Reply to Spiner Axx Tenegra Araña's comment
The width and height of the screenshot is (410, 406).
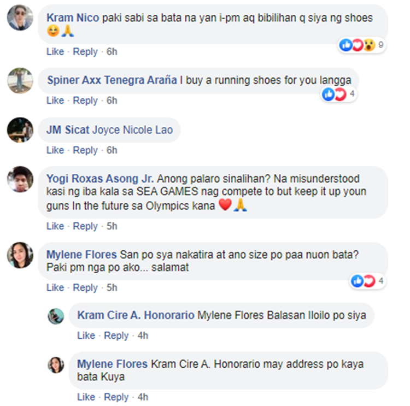(85, 101)
